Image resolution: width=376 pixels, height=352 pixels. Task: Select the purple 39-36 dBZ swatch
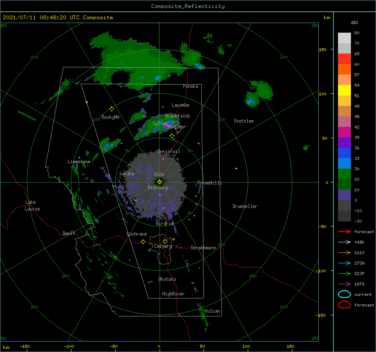344,143
